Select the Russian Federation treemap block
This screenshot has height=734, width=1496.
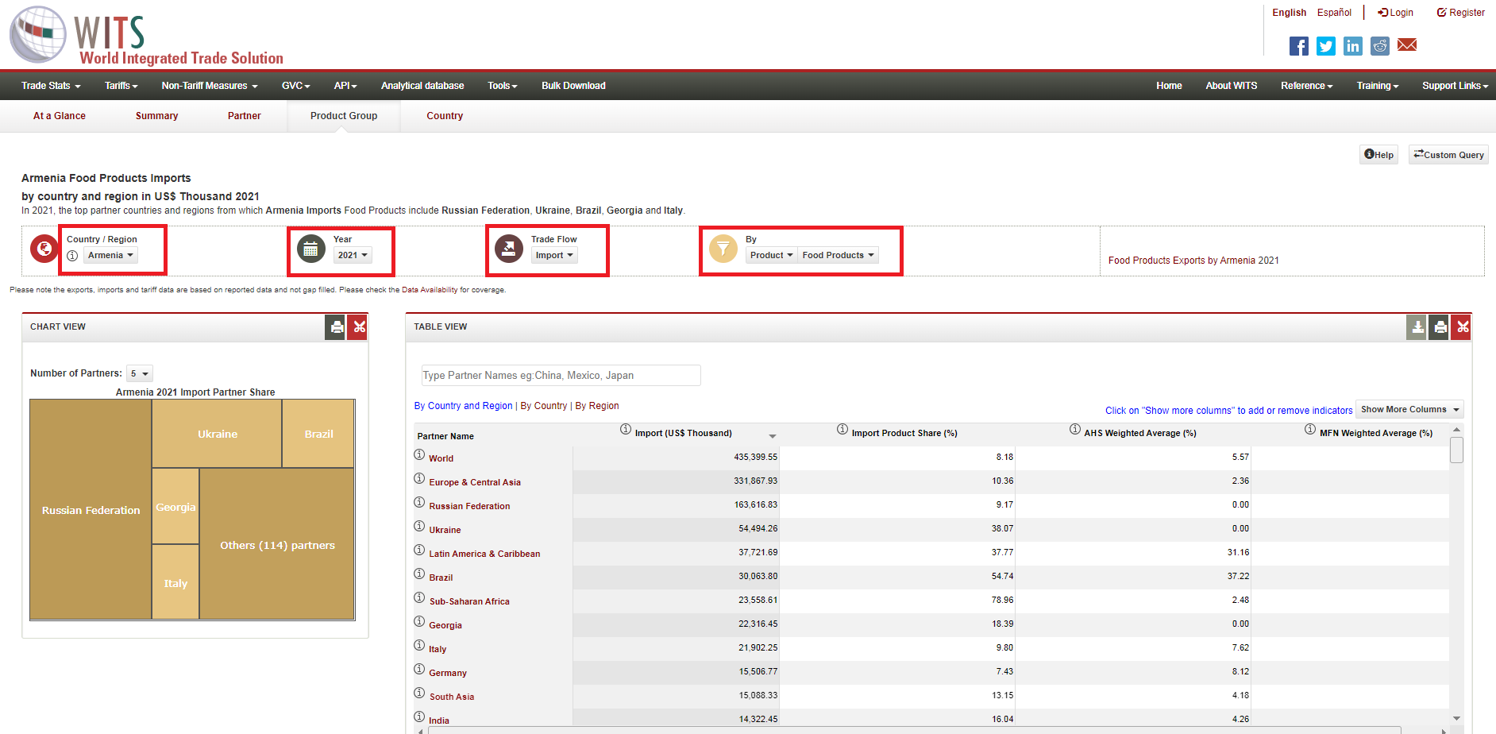coord(91,510)
